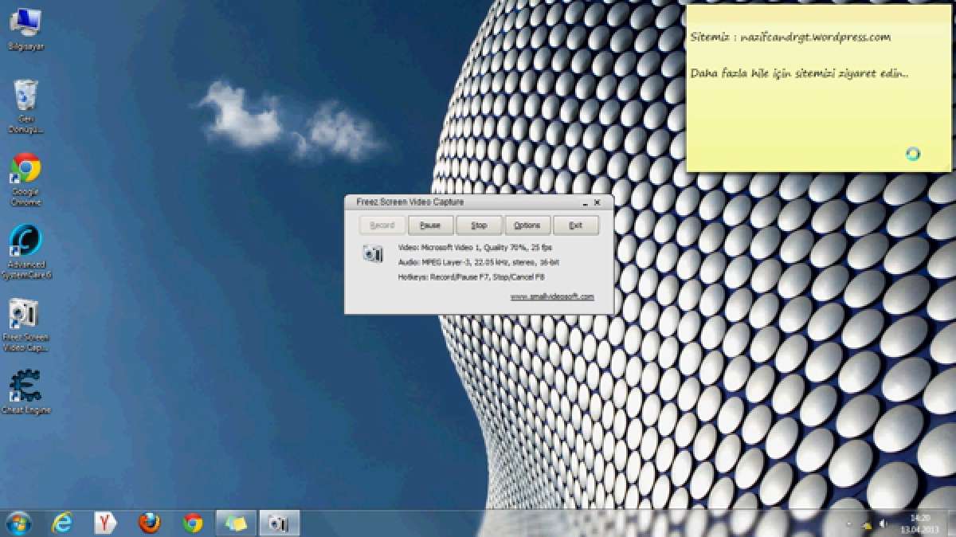Launch Firefox from the taskbar
The width and height of the screenshot is (956, 537).
149,523
